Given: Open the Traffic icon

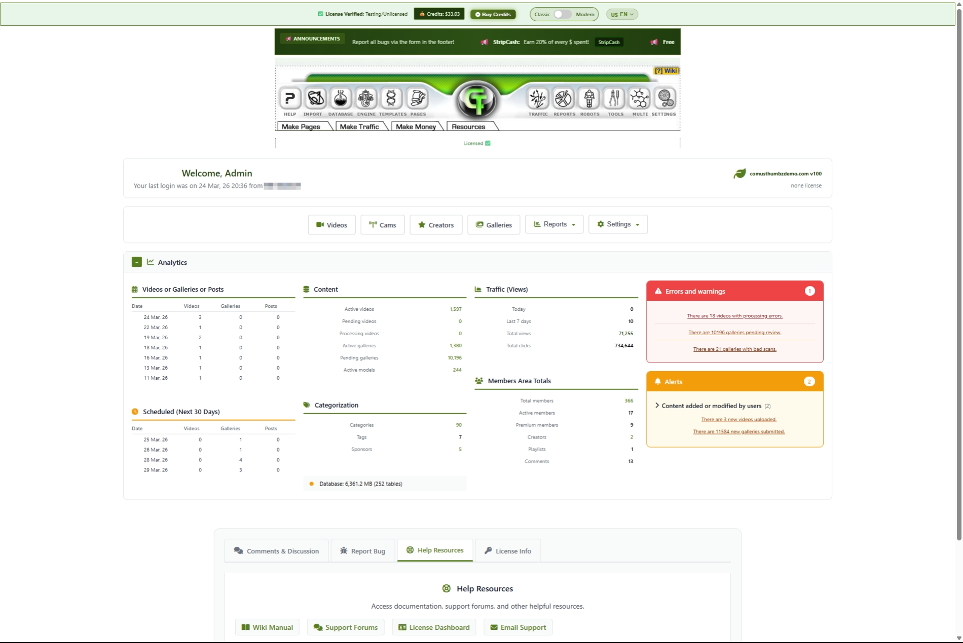Looking at the screenshot, I should pos(538,99).
